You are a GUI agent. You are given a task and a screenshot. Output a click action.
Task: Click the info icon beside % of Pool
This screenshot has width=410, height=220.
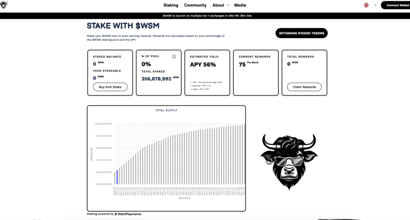click(x=174, y=56)
